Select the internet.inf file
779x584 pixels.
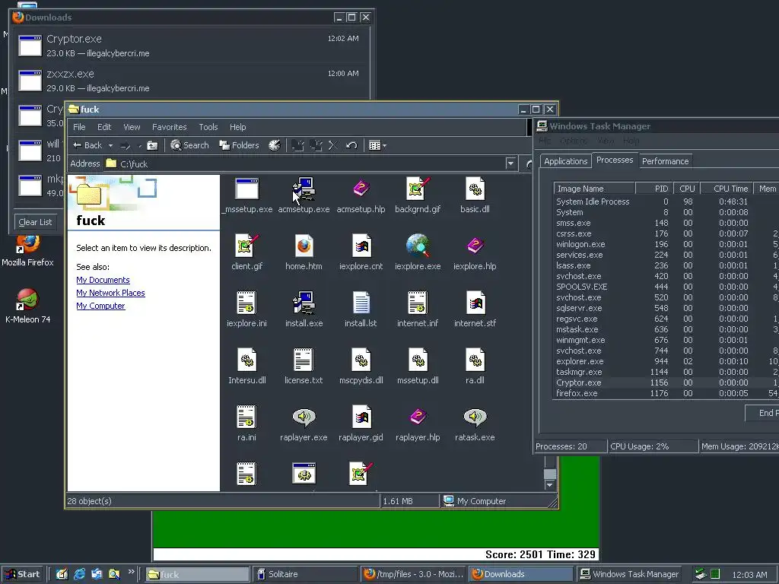click(x=418, y=310)
